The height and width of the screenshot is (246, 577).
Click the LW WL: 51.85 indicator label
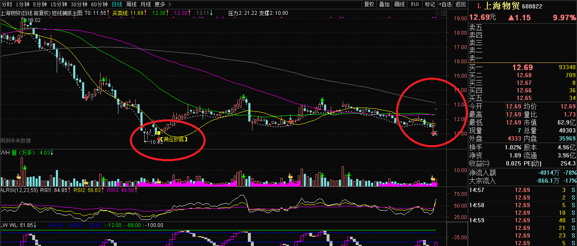[x=16, y=225]
